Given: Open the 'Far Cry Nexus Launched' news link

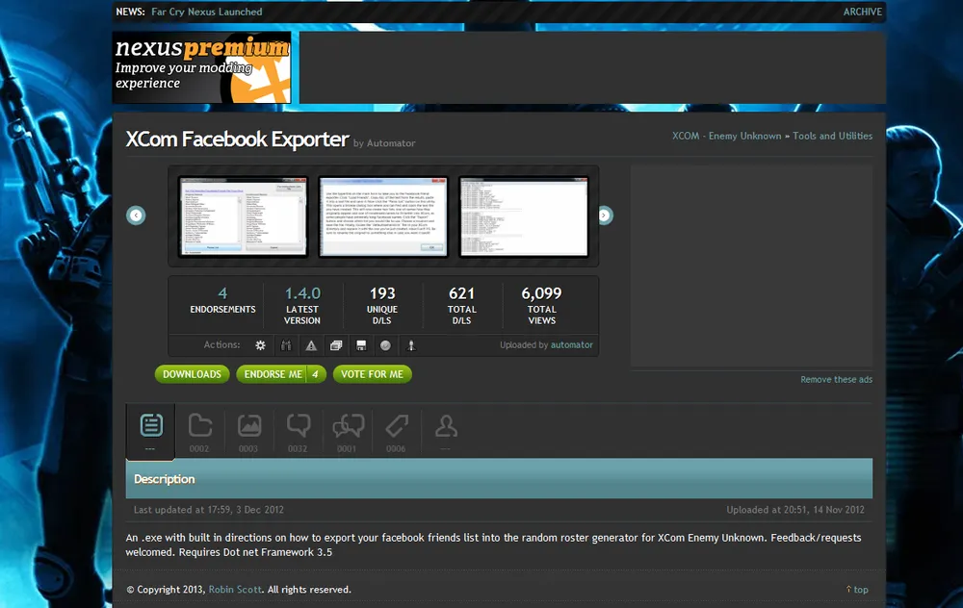Looking at the screenshot, I should coord(207,12).
